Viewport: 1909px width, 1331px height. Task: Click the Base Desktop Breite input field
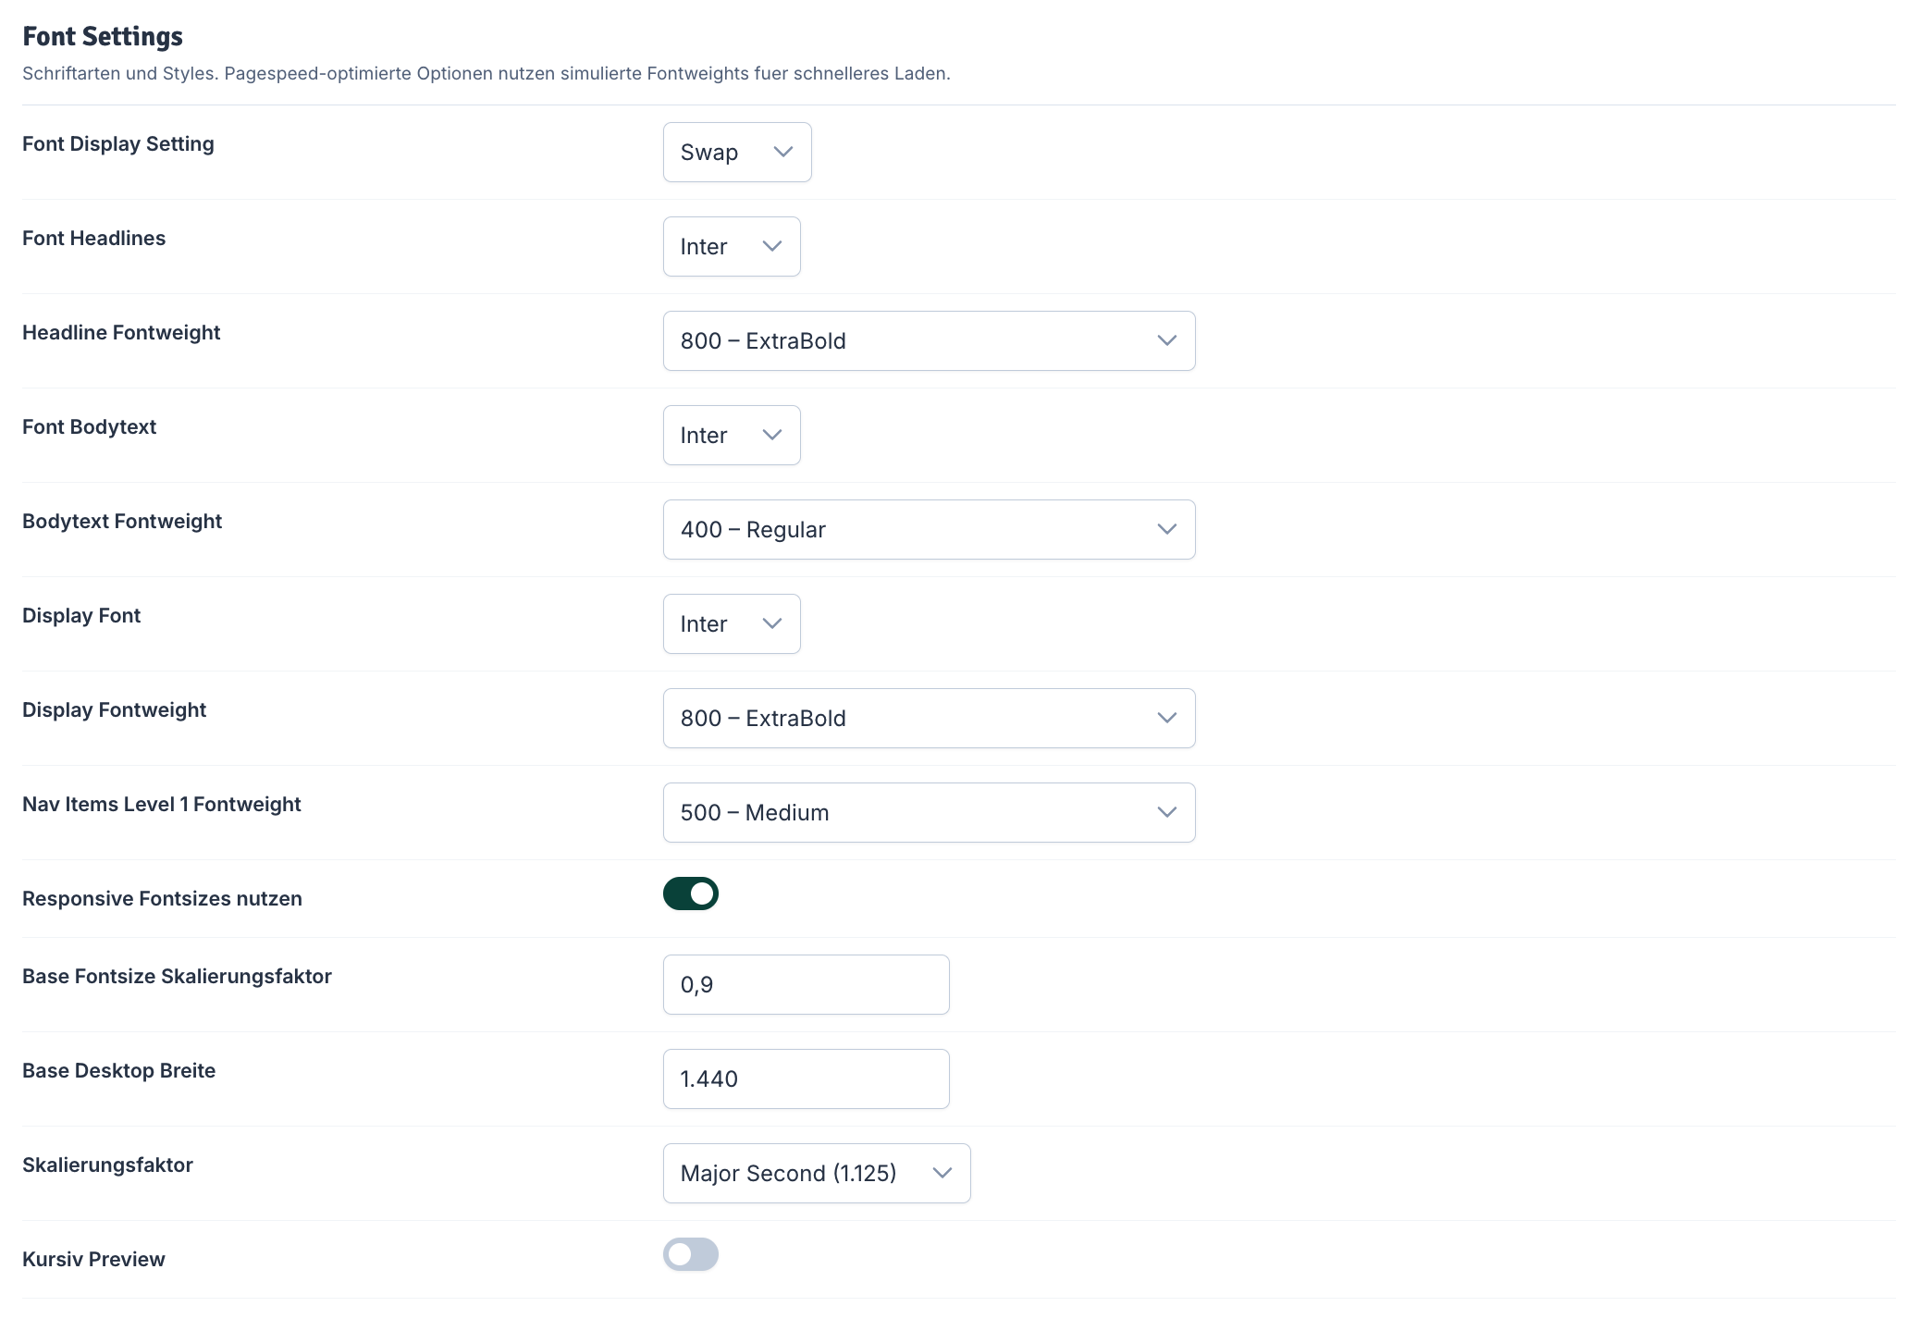click(807, 1079)
